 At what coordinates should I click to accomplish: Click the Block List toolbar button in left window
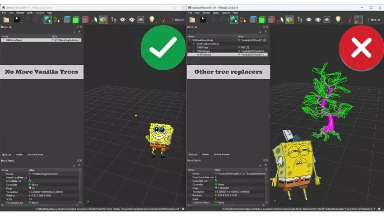click(x=179, y=20)
